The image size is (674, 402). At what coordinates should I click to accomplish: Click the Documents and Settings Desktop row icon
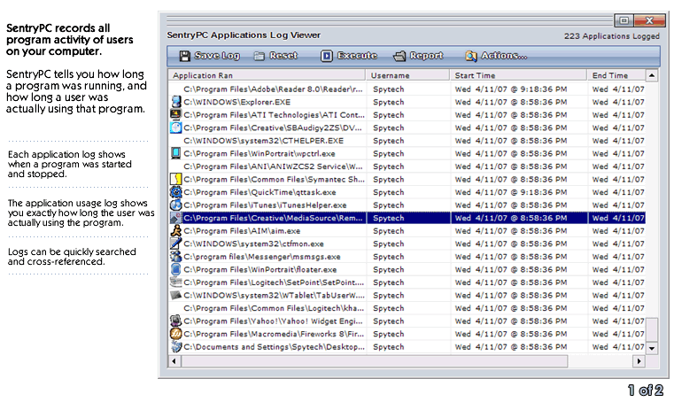(x=176, y=347)
